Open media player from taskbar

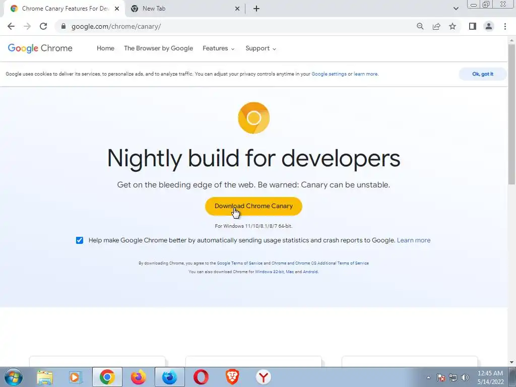76,377
